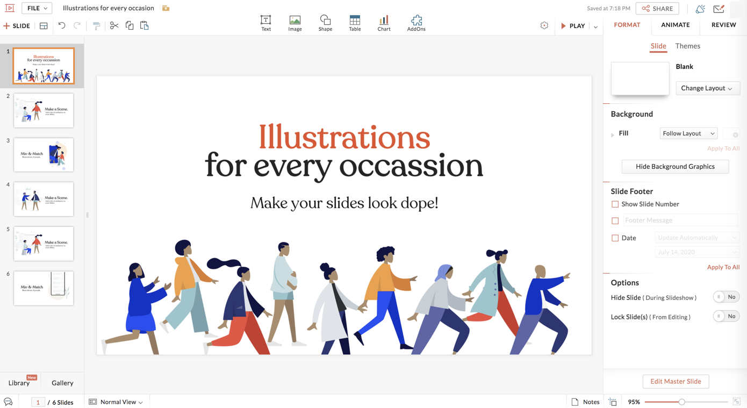This screenshot has height=408, width=747.
Task: Insert a Table from toolbar
Action: coord(355,23)
